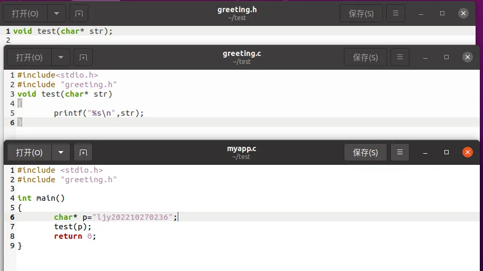Open the hamburger menu in myapp.c window

[x=400, y=153]
